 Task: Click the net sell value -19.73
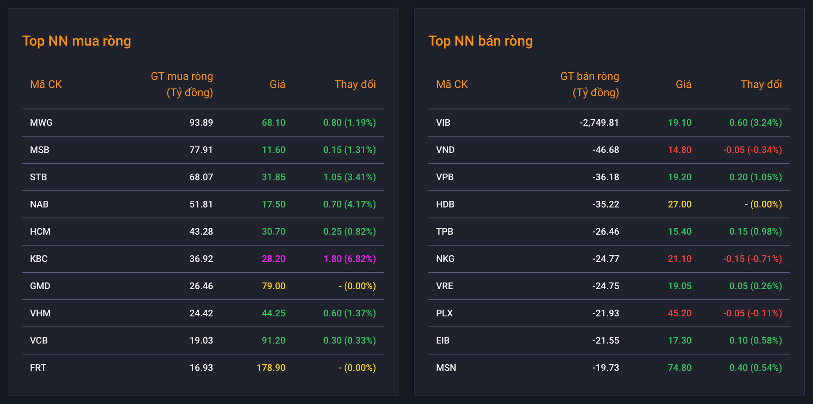(x=606, y=368)
